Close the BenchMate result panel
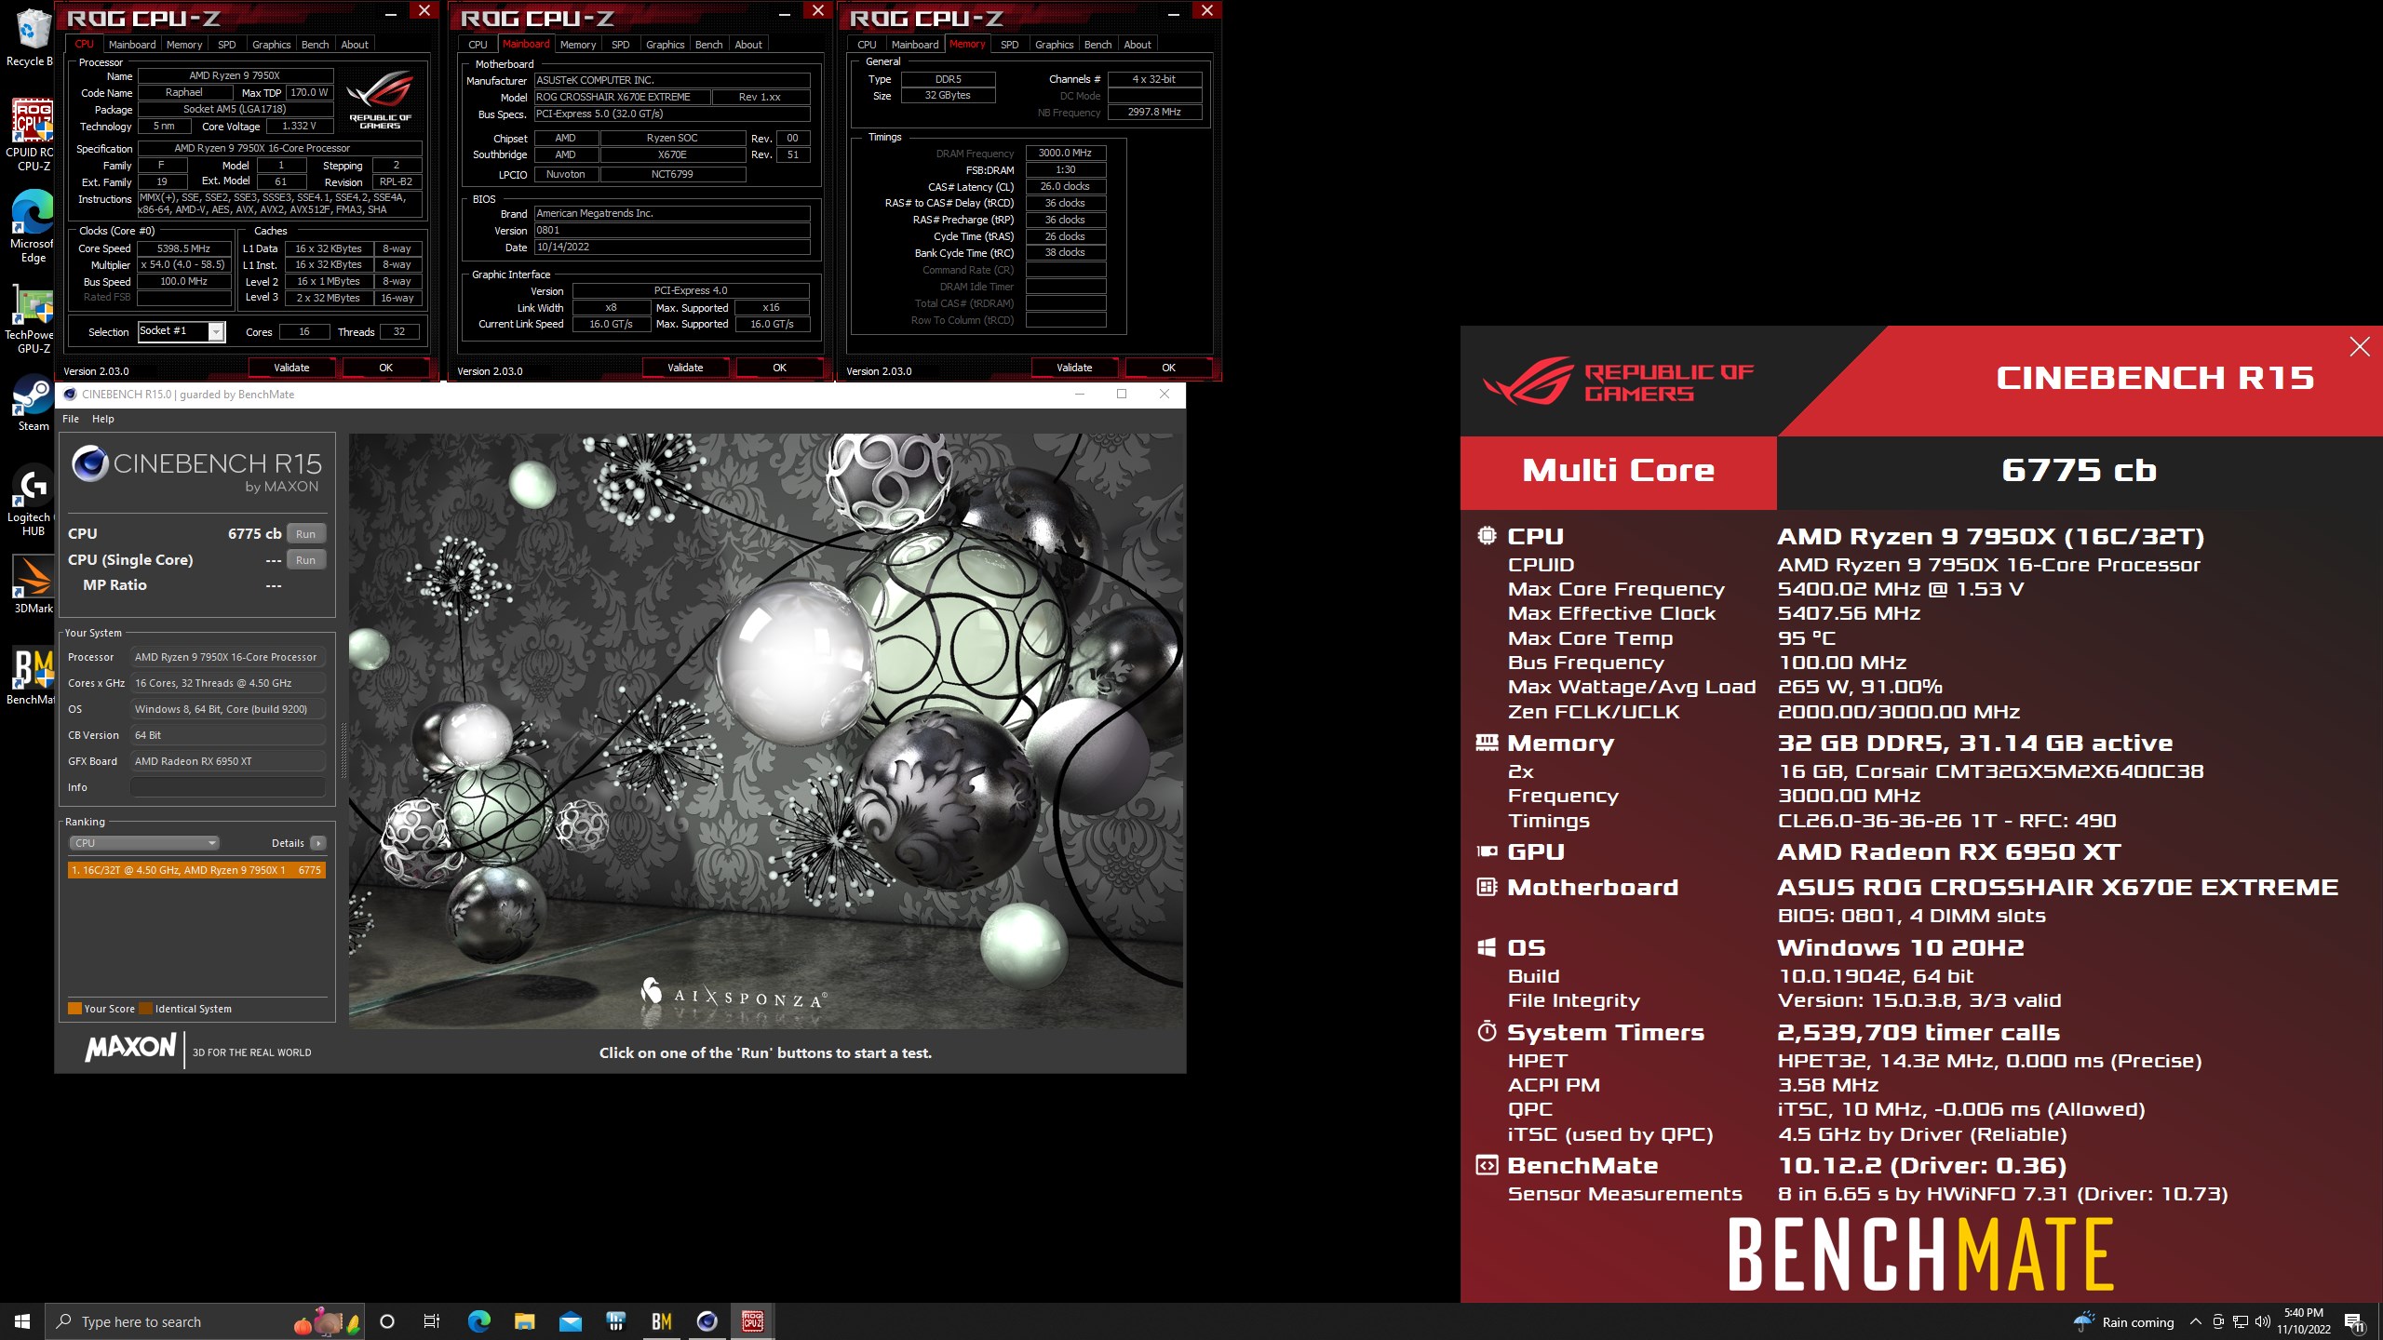This screenshot has width=2383, height=1340. (2359, 347)
